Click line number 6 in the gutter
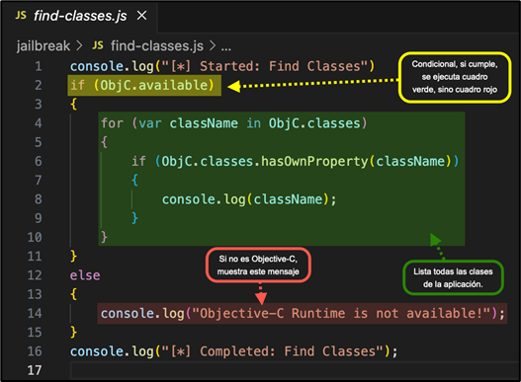This screenshot has width=521, height=382. tap(39, 161)
